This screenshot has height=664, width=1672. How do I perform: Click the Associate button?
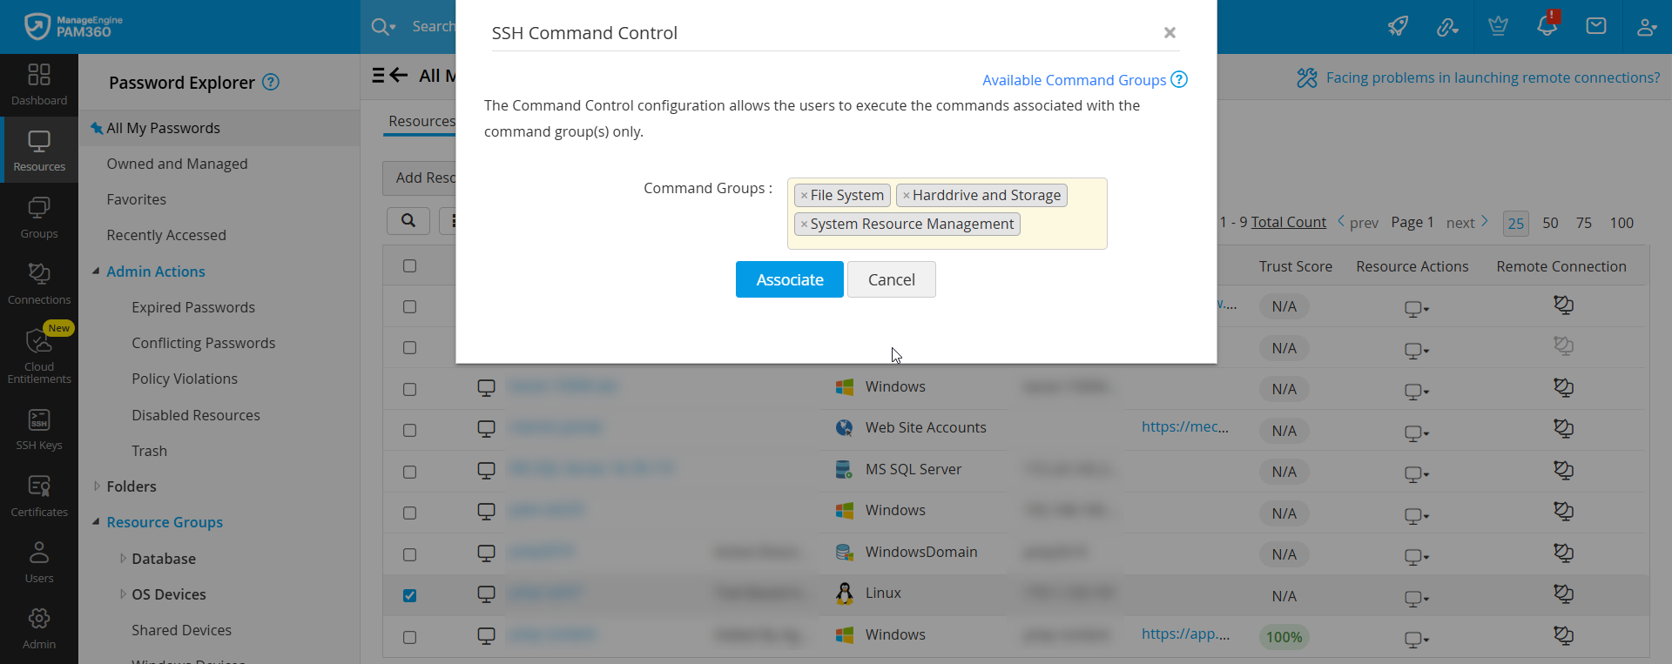click(x=790, y=279)
